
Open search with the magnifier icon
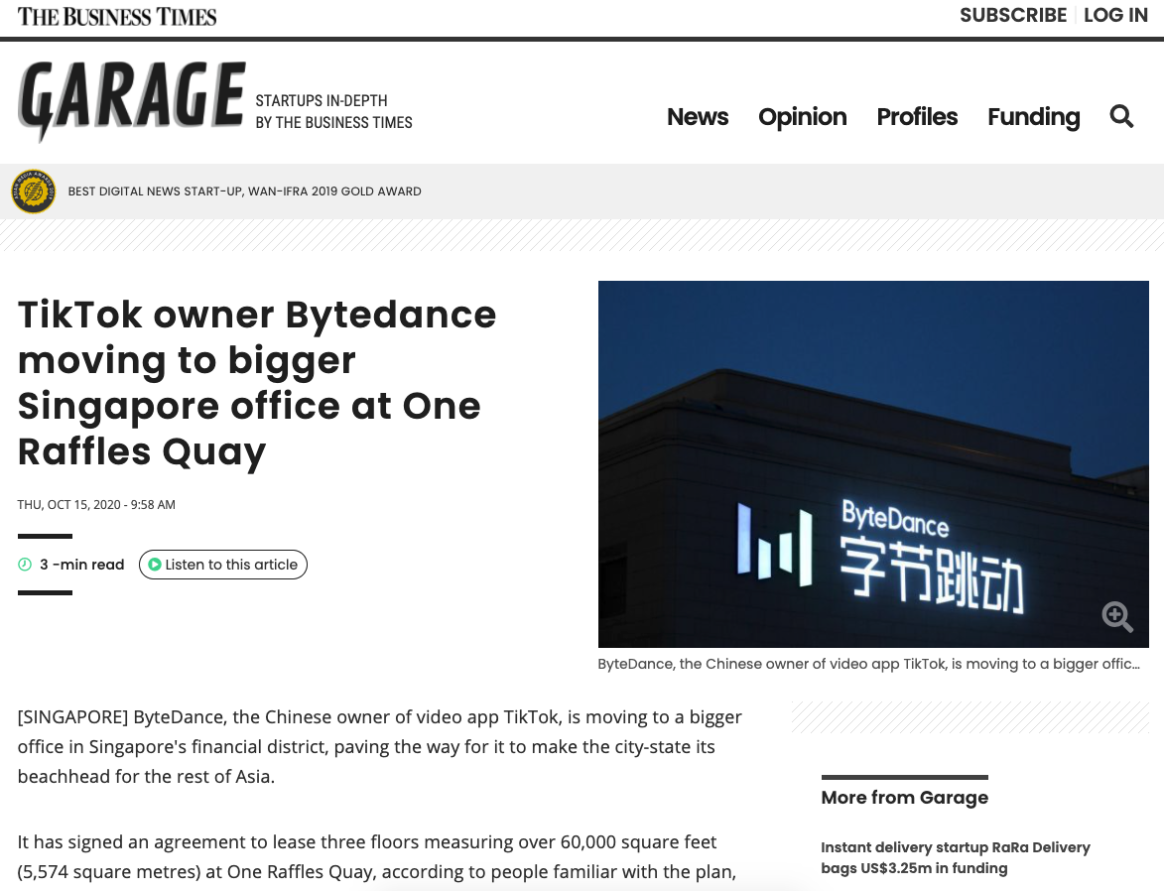point(1121,116)
